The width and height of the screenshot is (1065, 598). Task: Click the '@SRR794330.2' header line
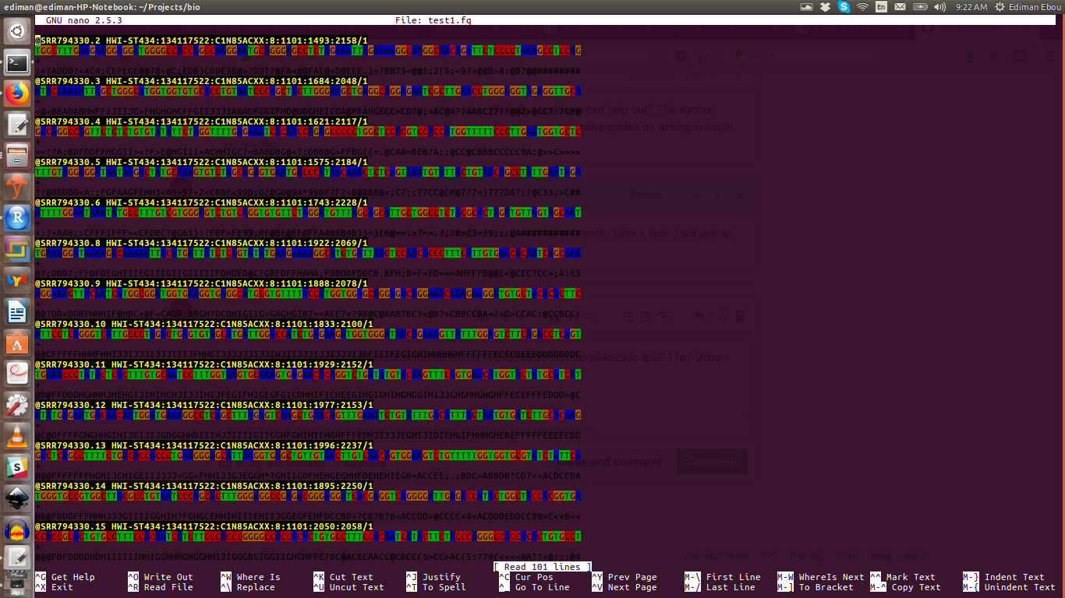[201, 40]
